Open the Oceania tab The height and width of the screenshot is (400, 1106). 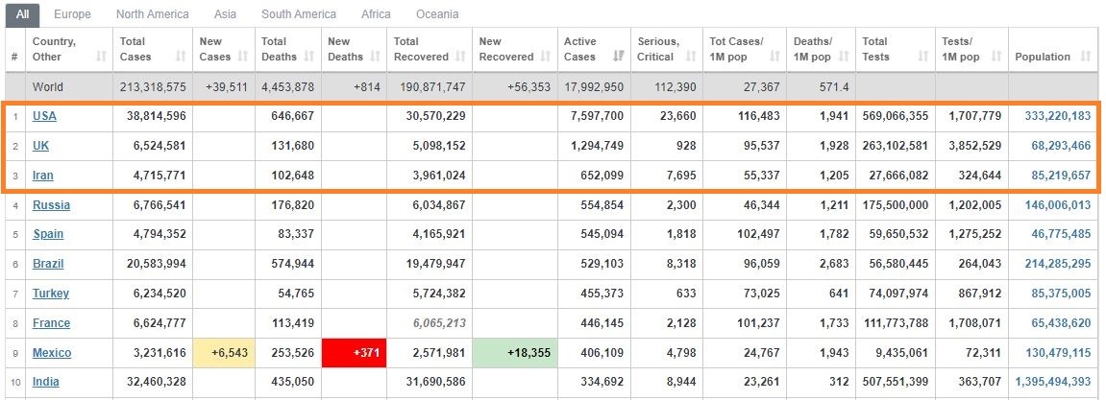[x=436, y=14]
